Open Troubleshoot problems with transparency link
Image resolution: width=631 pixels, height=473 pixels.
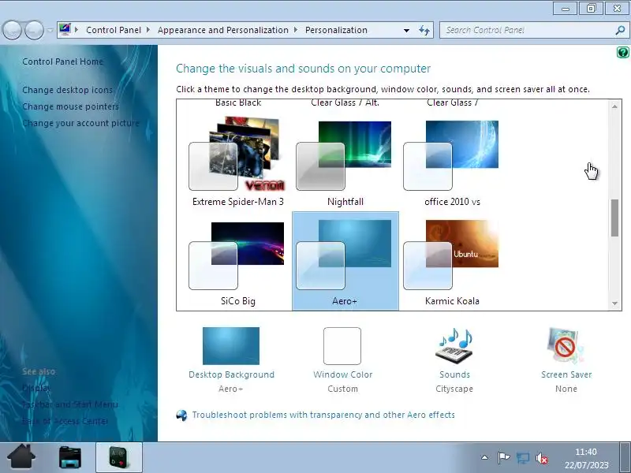point(323,415)
